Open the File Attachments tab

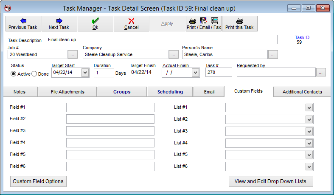coord(67,92)
